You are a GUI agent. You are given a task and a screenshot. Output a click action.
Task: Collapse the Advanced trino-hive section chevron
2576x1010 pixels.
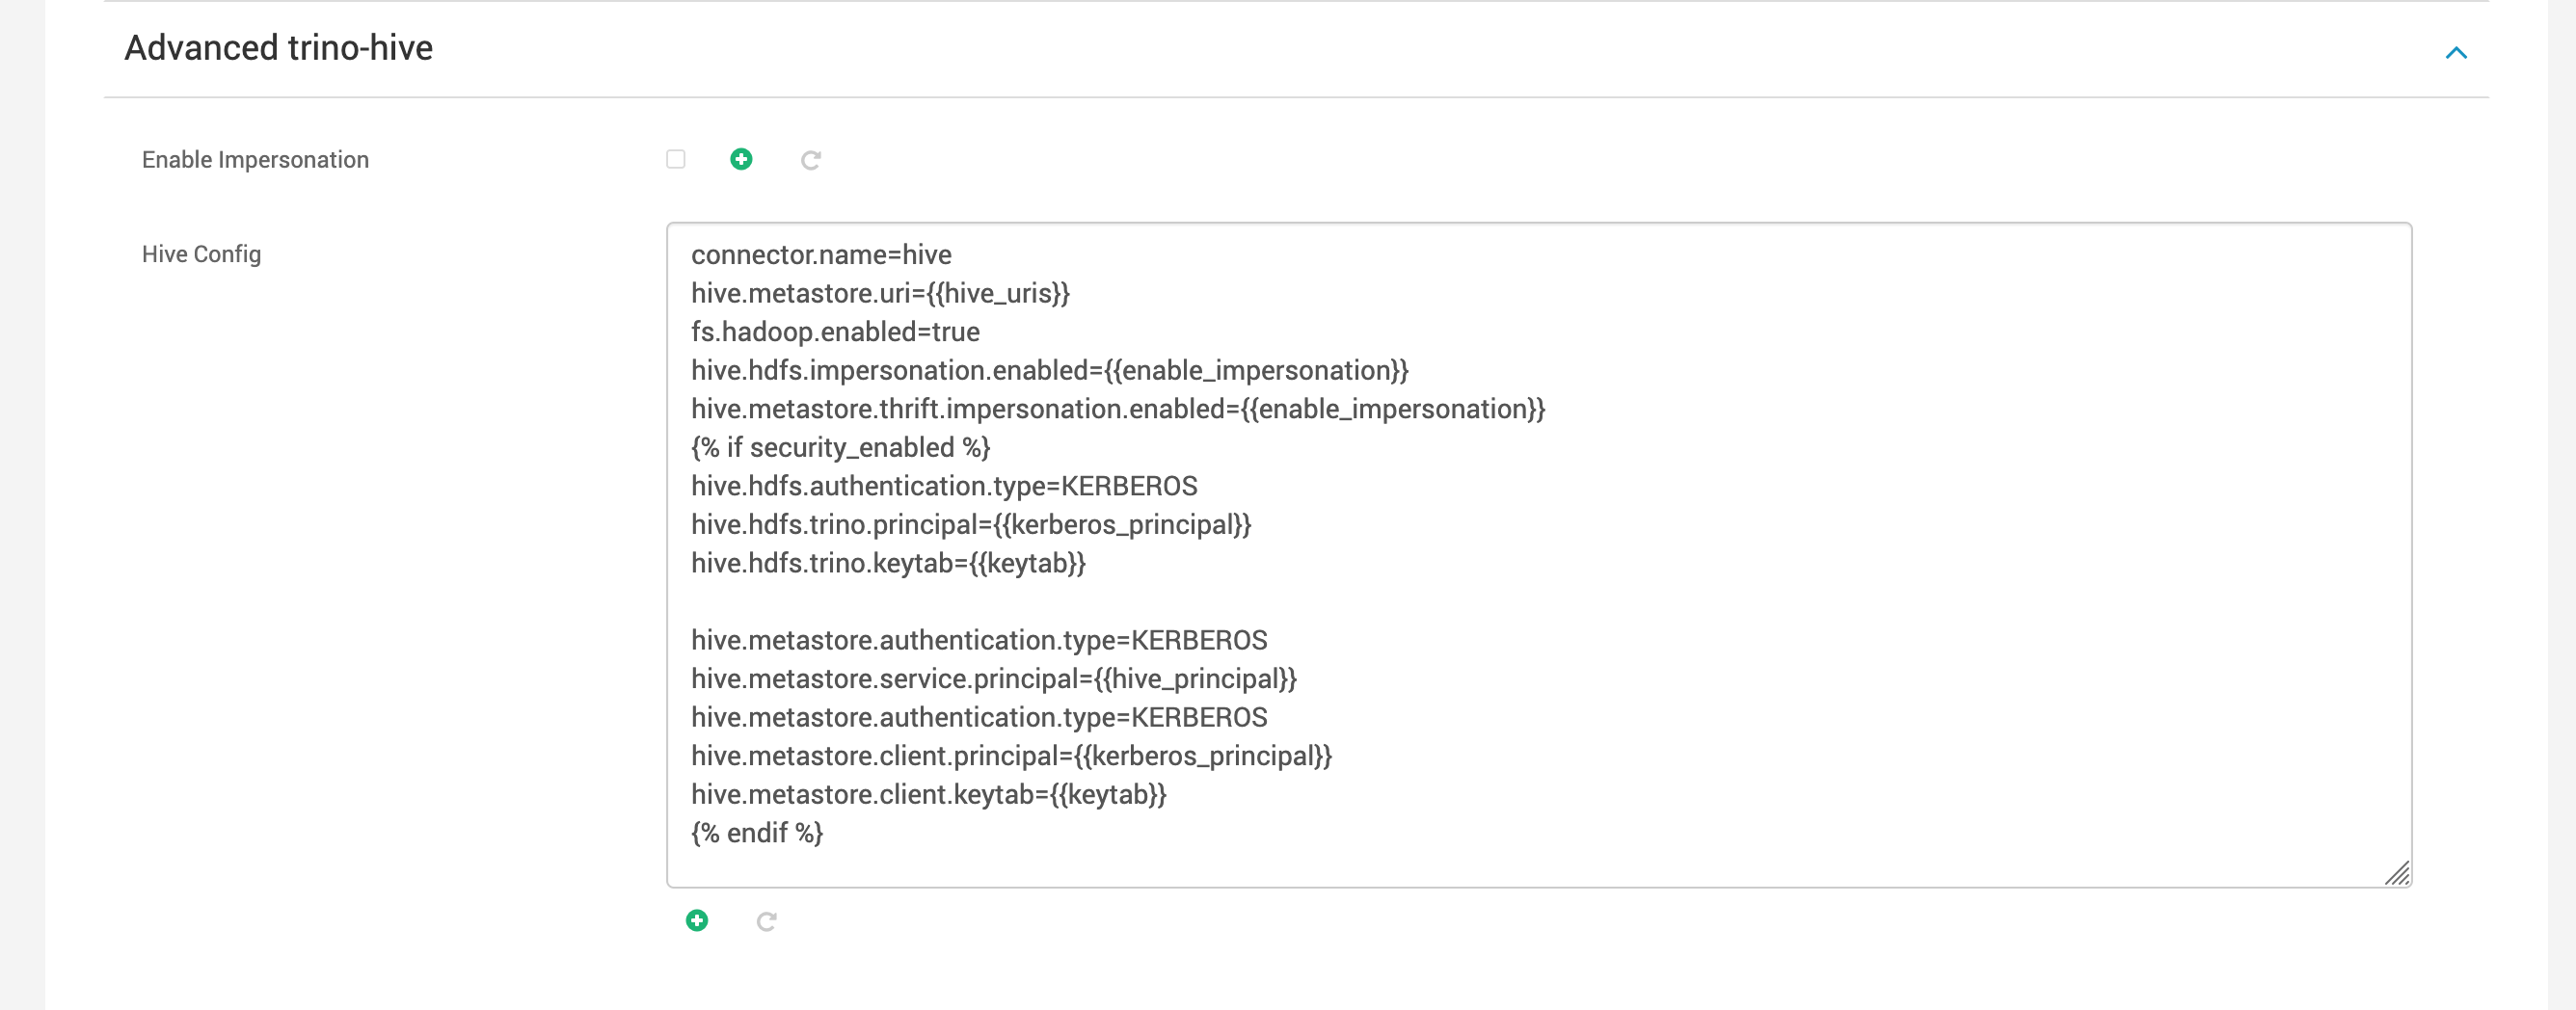pos(2456,52)
